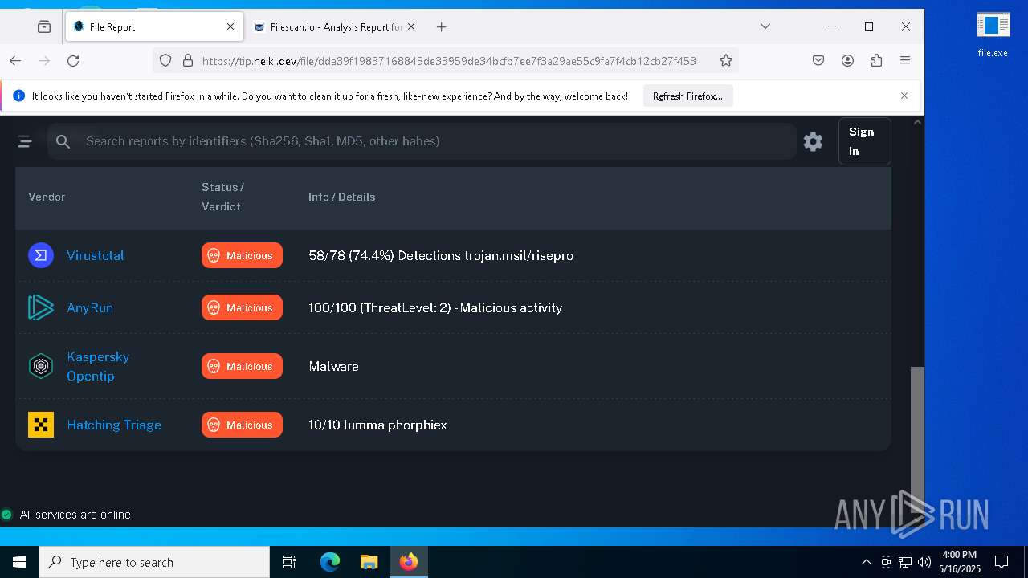The image size is (1028, 578).
Task: Open Firefox extensions menu
Action: pos(876,60)
